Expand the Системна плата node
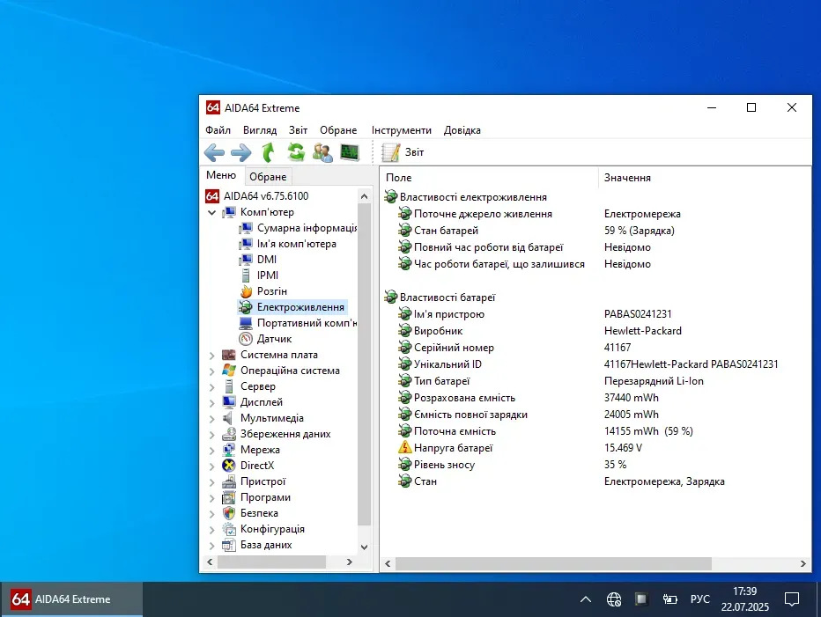The width and height of the screenshot is (821, 617). pyautogui.click(x=211, y=355)
